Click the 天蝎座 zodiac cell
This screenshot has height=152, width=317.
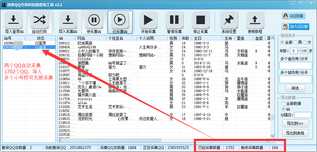242,55
